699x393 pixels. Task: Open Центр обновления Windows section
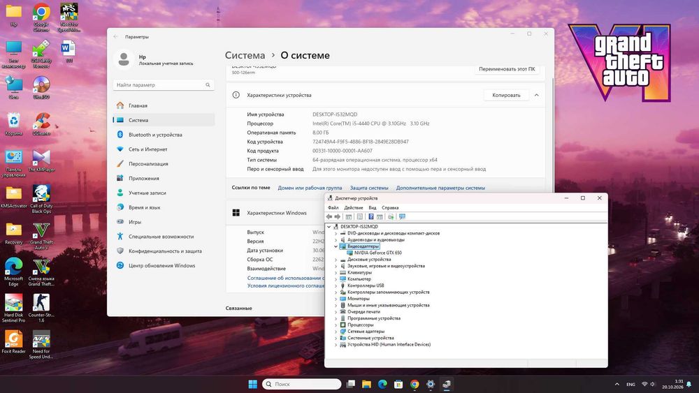(x=164, y=265)
